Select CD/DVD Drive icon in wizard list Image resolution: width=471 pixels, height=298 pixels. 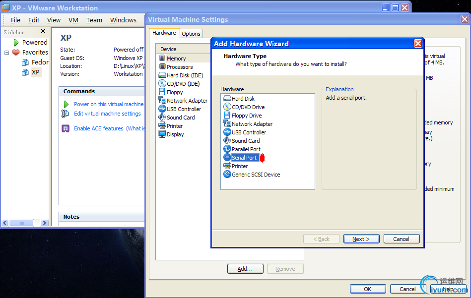pyautogui.click(x=227, y=107)
